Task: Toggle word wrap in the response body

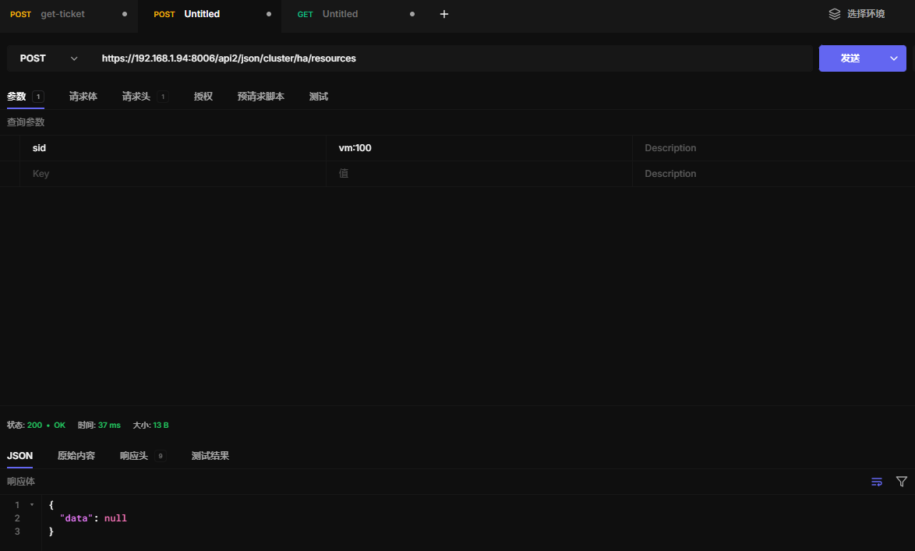Action: (x=877, y=482)
